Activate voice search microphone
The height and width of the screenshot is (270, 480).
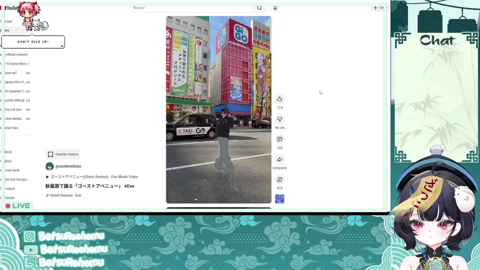[275, 8]
